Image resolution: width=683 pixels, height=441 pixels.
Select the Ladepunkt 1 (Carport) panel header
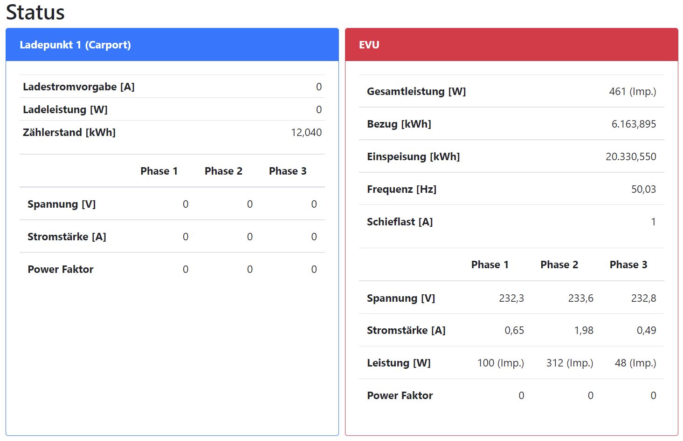[x=75, y=45]
